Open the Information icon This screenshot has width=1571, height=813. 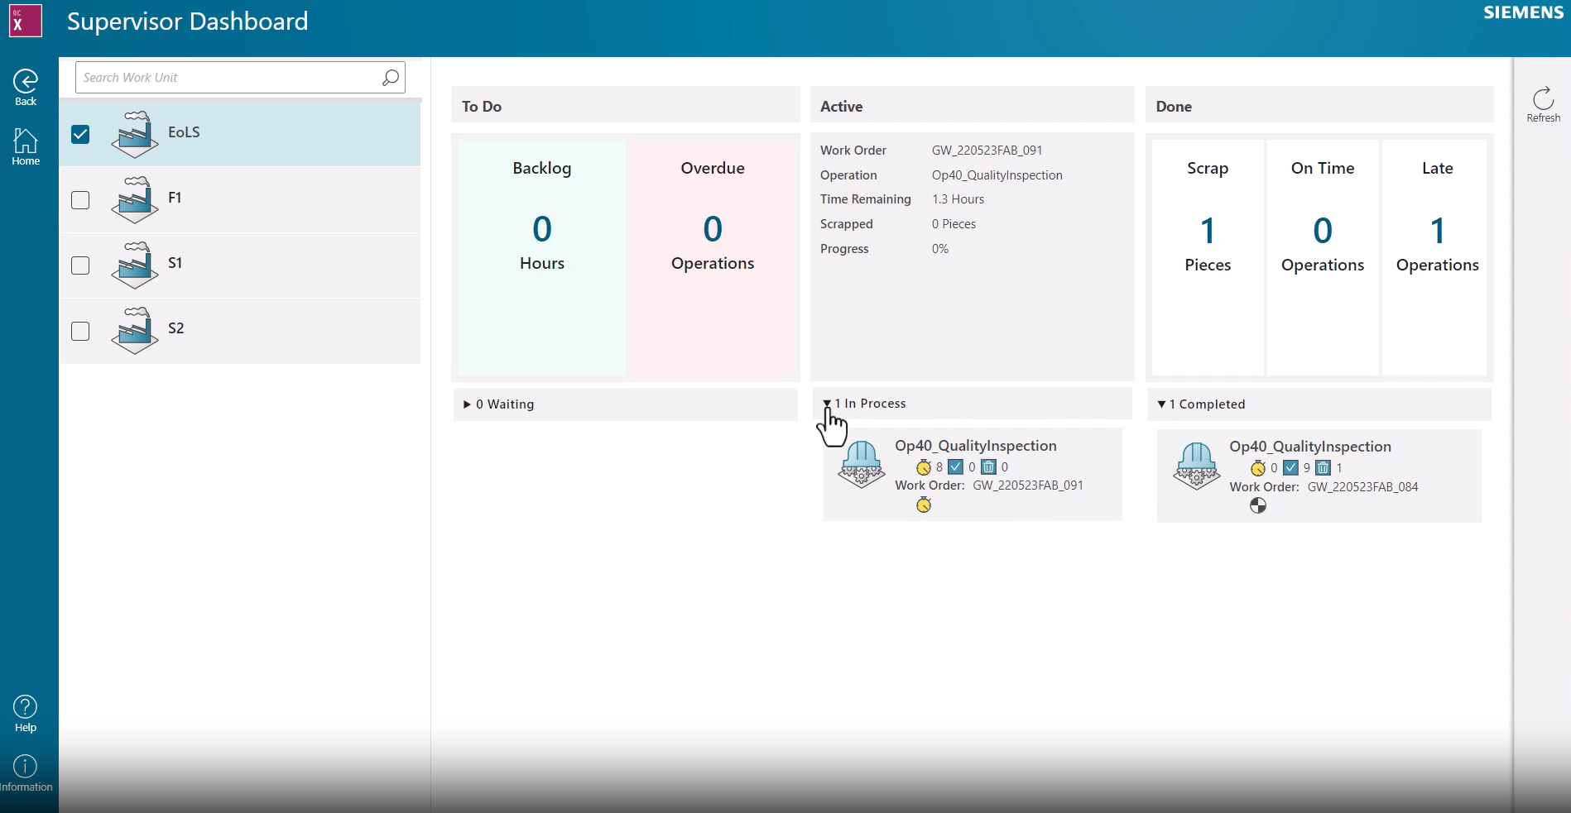(26, 767)
